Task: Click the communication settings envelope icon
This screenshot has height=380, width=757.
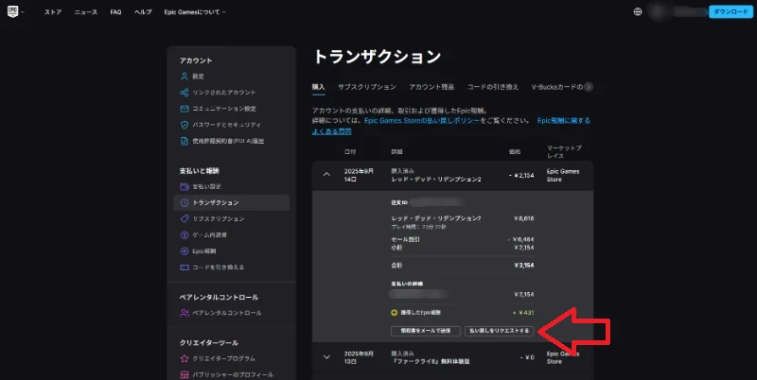Action: pyautogui.click(x=184, y=109)
